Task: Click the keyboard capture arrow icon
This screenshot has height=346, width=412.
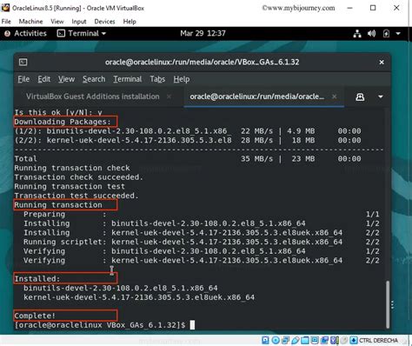Action: (353, 340)
